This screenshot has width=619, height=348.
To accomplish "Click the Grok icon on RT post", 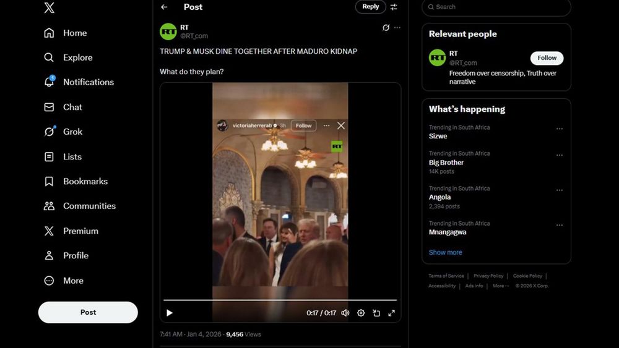I will tap(386, 28).
